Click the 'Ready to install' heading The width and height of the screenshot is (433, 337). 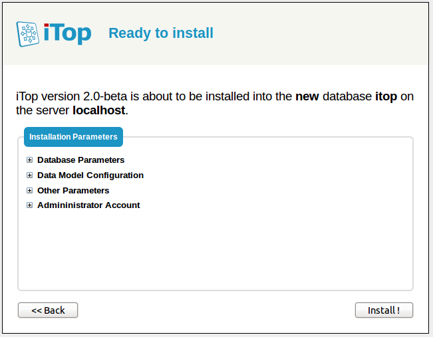(x=160, y=33)
